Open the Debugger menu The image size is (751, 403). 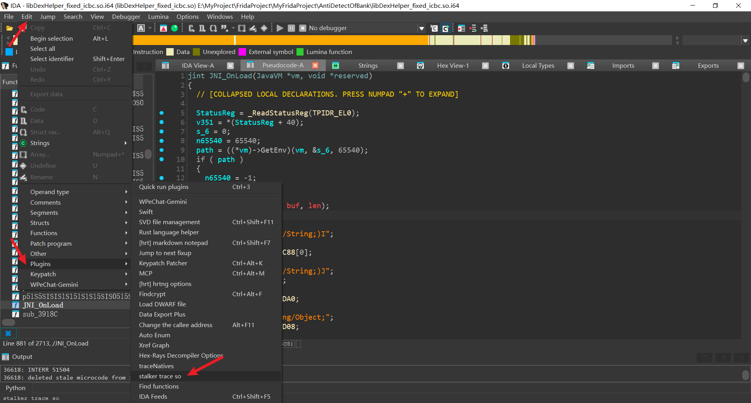point(126,17)
